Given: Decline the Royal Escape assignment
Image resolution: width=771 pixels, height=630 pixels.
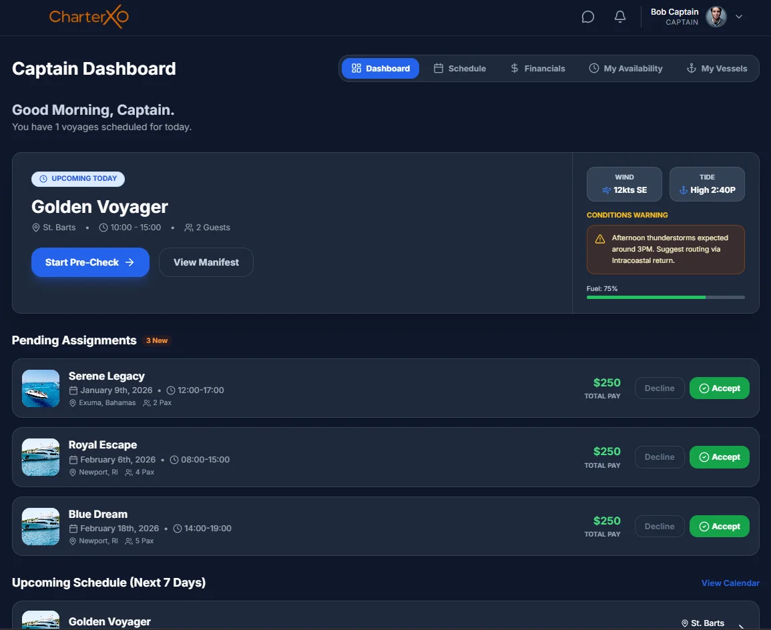Looking at the screenshot, I should [660, 457].
